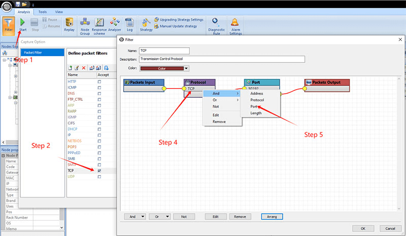Click the Filter funnel icon in ribbon
406x236 pixels.
pyautogui.click(x=9, y=23)
